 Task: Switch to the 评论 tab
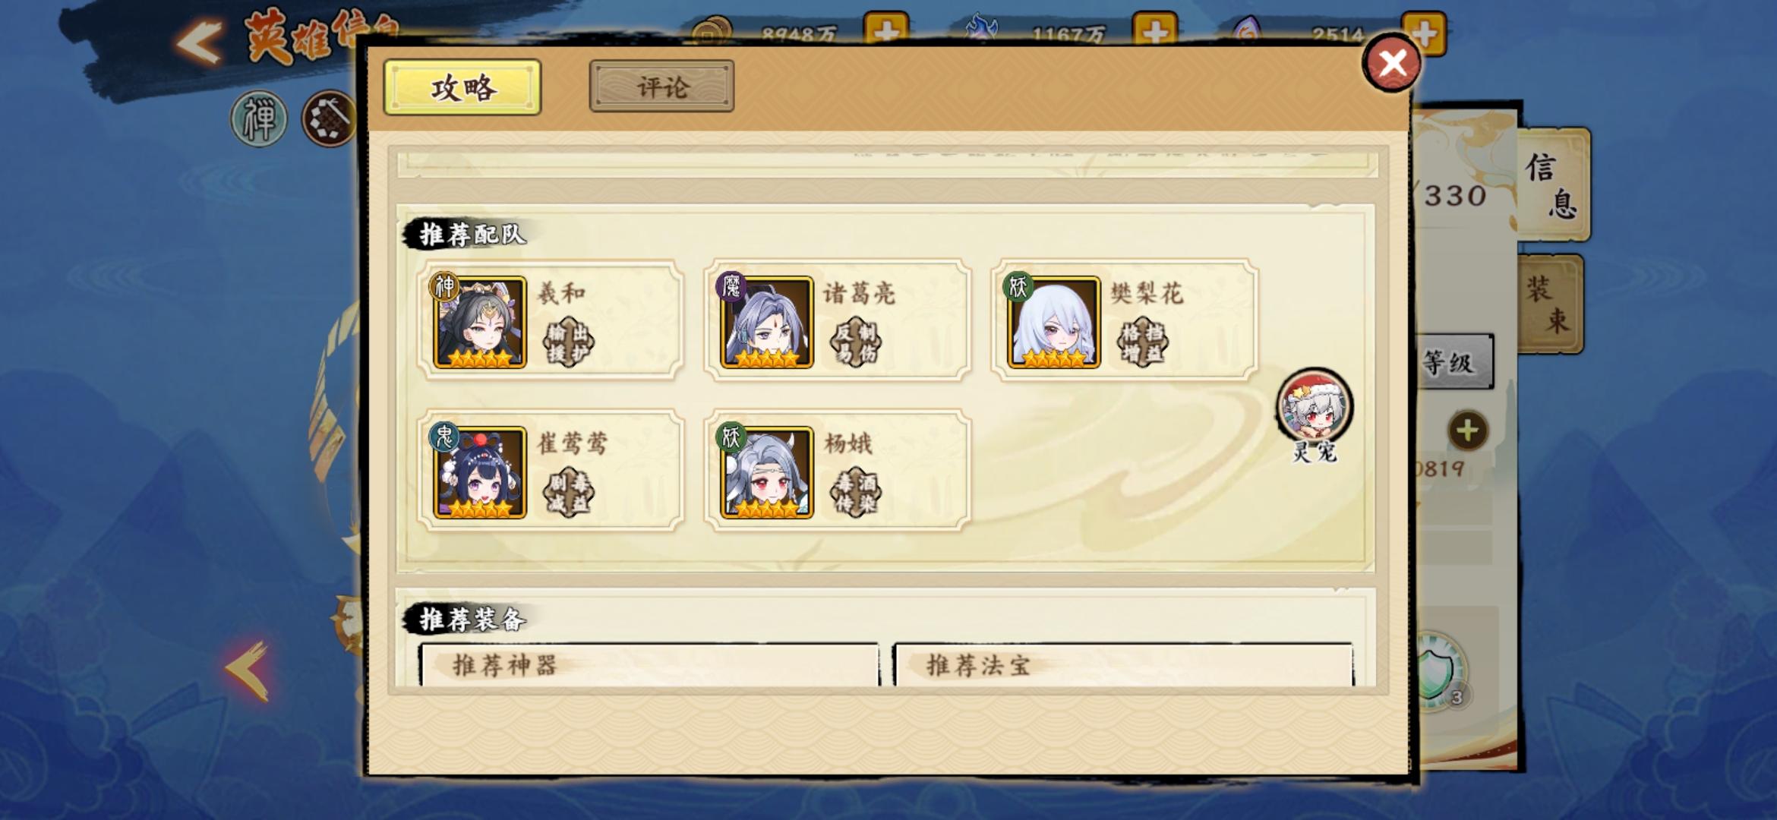(661, 87)
